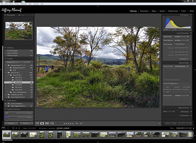Switch to the Slideshow module

click(x=173, y=11)
